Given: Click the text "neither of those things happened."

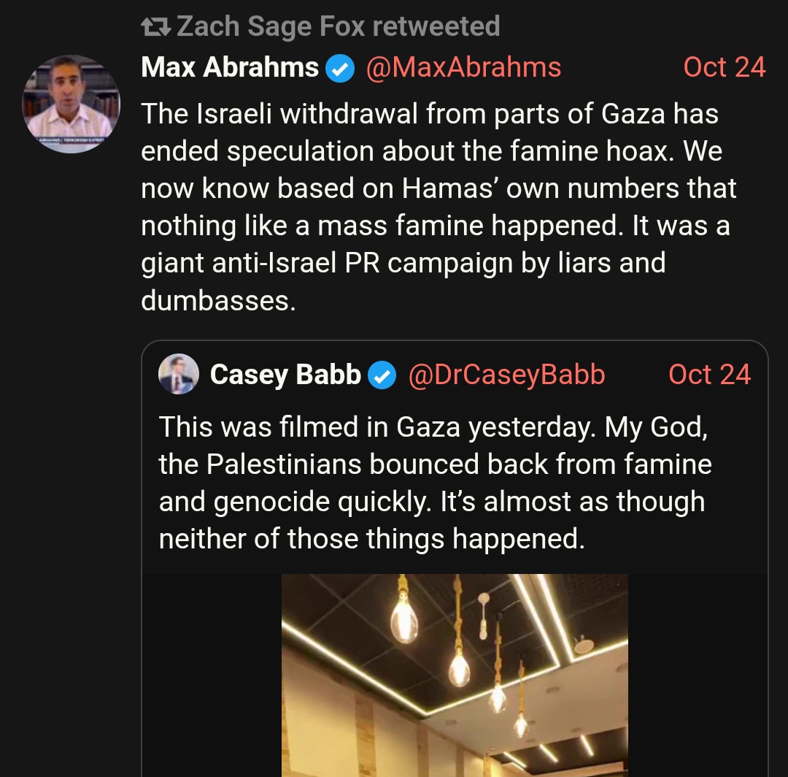Looking at the screenshot, I should click(x=371, y=539).
